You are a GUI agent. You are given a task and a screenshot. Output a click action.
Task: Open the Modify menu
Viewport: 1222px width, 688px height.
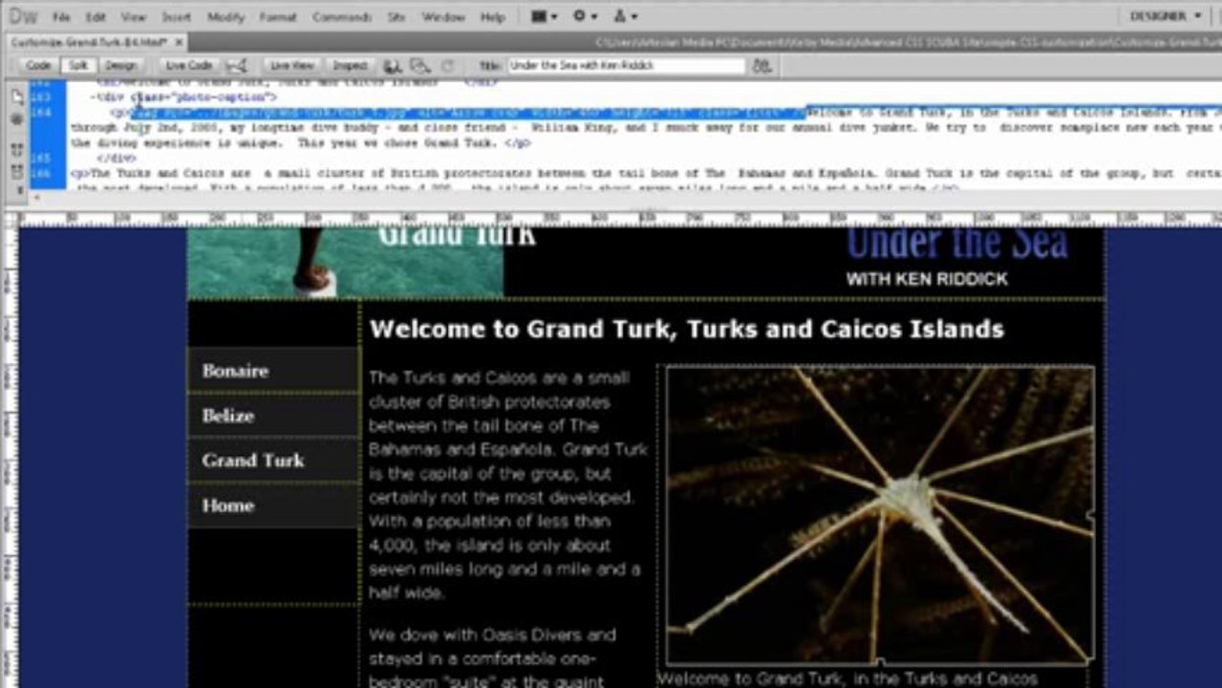point(226,17)
